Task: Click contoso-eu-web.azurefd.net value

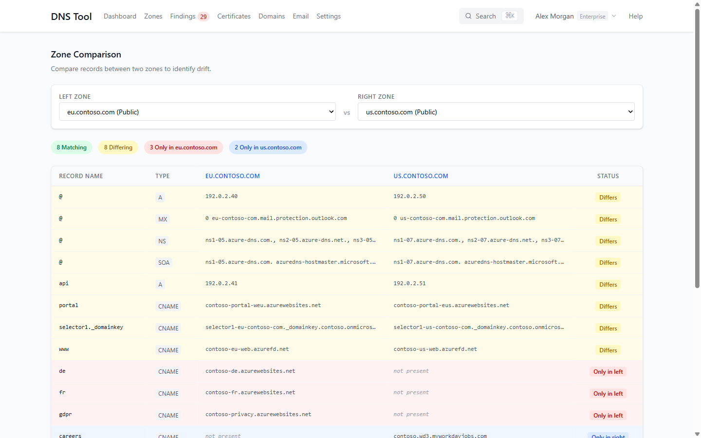Action: coord(247,349)
